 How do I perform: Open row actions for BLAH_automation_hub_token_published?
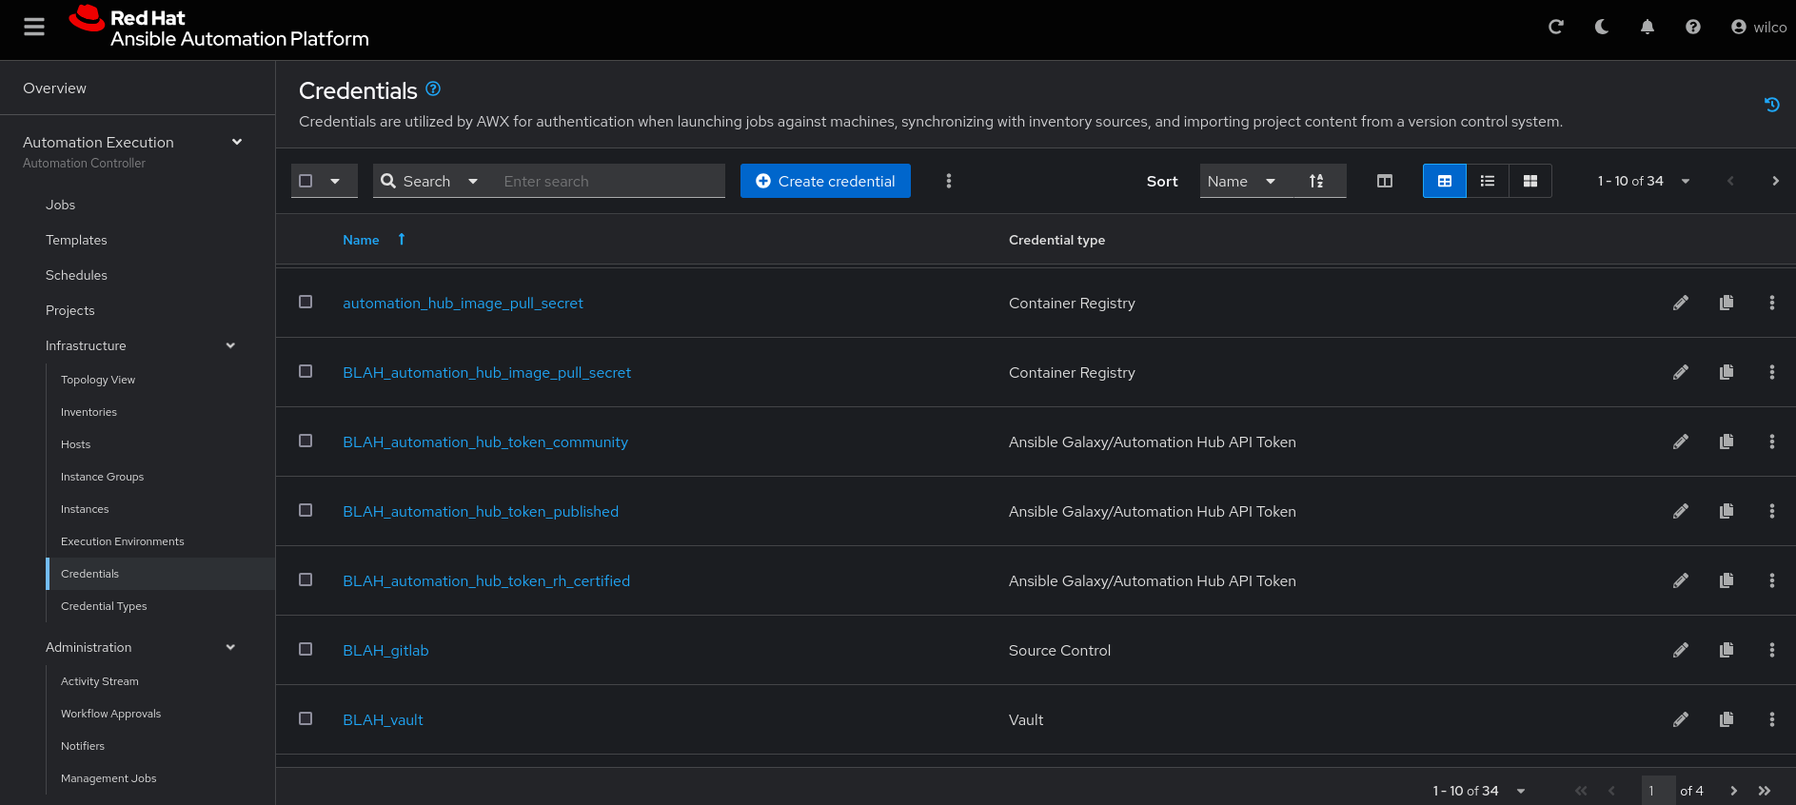(1772, 511)
